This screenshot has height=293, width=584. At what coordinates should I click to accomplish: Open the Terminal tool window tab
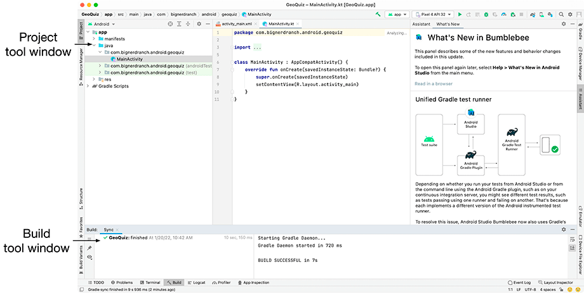coord(150,283)
